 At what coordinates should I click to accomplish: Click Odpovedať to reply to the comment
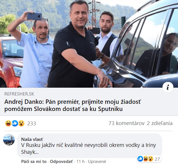click(62, 162)
